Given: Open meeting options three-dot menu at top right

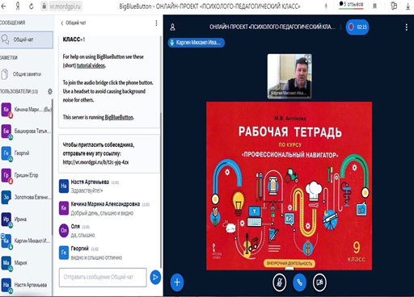Looking at the screenshot, I should pos(407,27).
